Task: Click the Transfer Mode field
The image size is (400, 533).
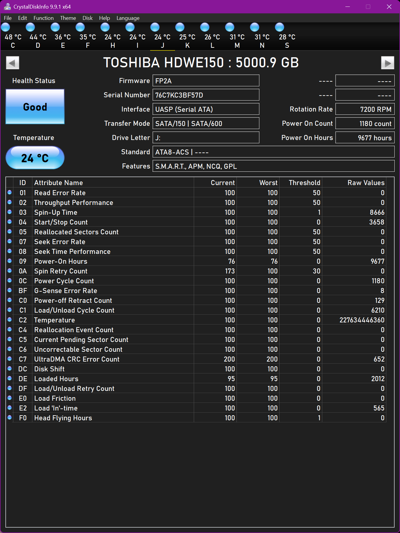Action: click(x=206, y=123)
